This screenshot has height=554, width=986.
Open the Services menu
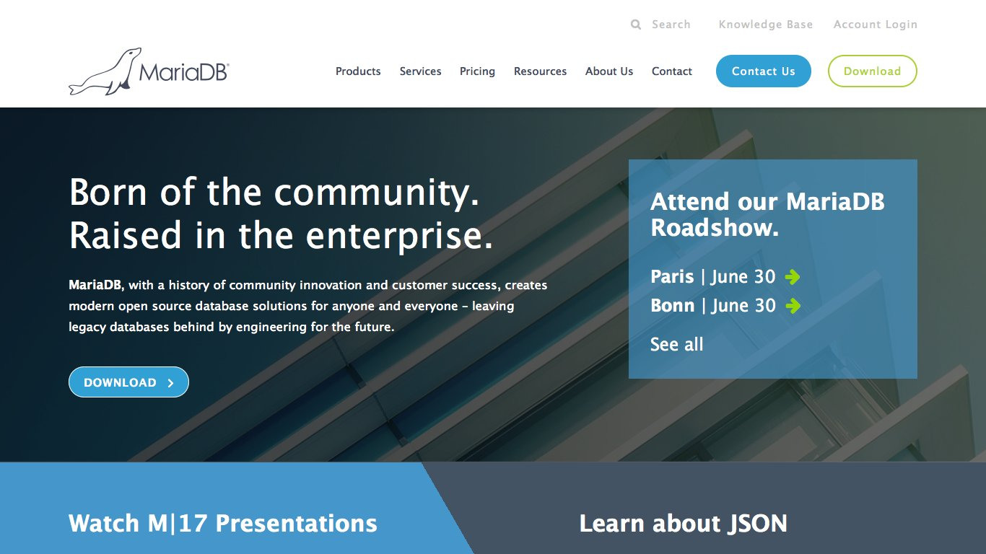[420, 71]
